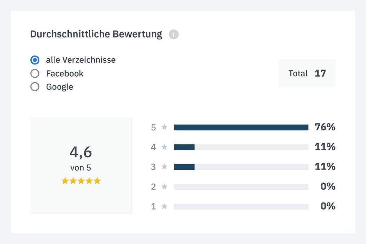Click the empty 2-star rating bar
Screen dimensions: 366x244
click(x=241, y=187)
